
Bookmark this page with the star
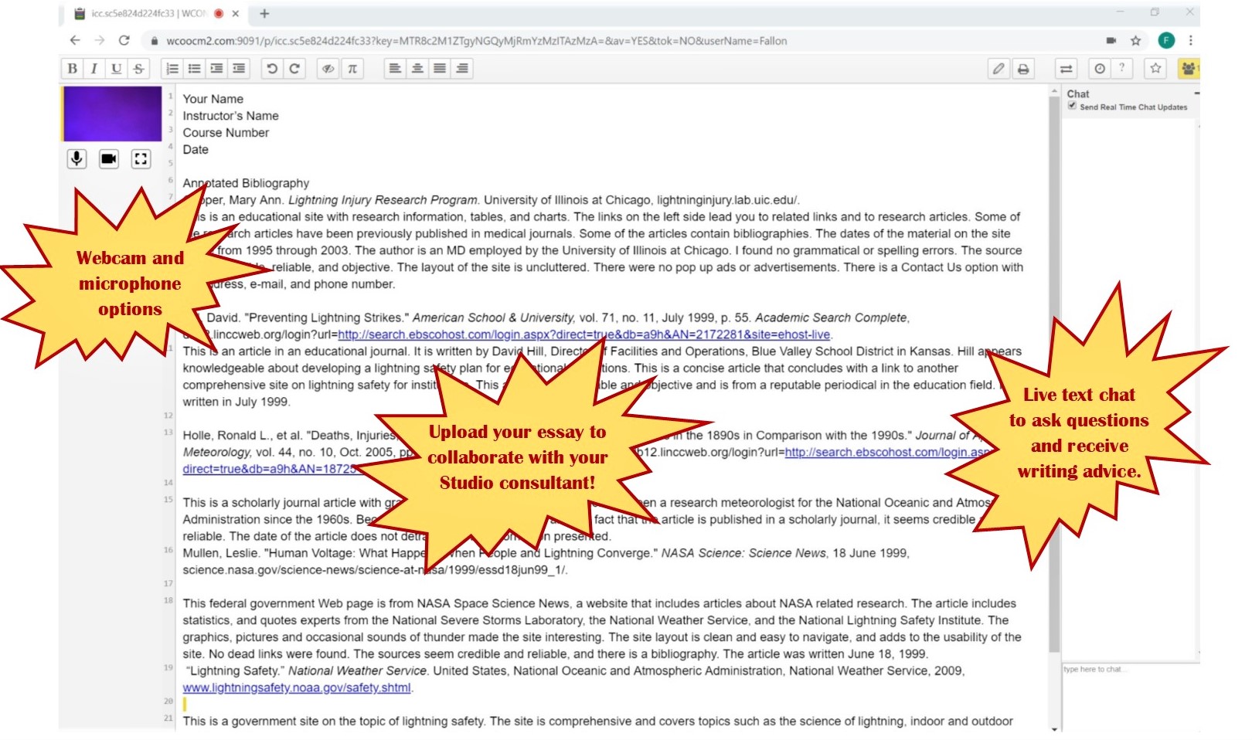pos(1135,41)
